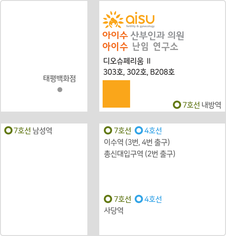The height and width of the screenshot is (236, 226).
Task: Click the aisu sun logo icon
Action: point(113,20)
